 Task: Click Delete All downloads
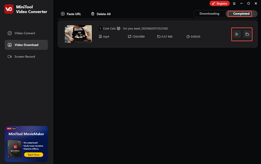coord(101,14)
